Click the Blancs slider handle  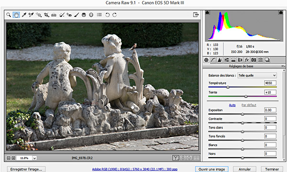(243, 149)
